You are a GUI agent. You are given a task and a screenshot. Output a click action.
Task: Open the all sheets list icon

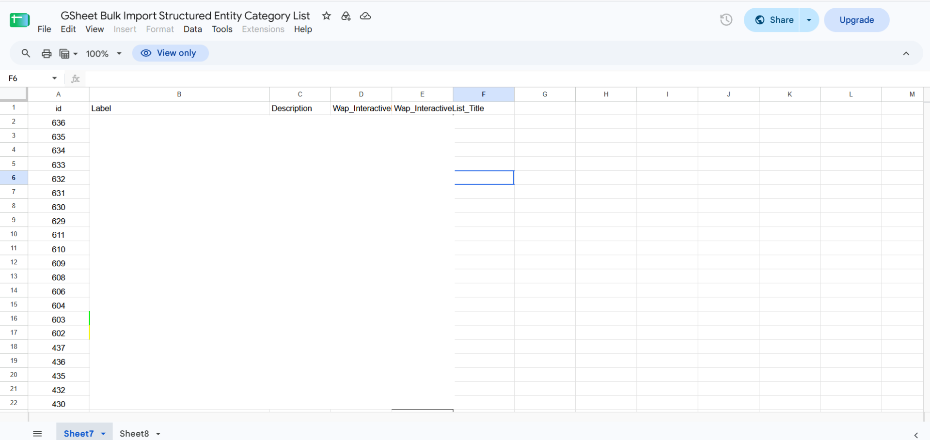[x=37, y=433]
